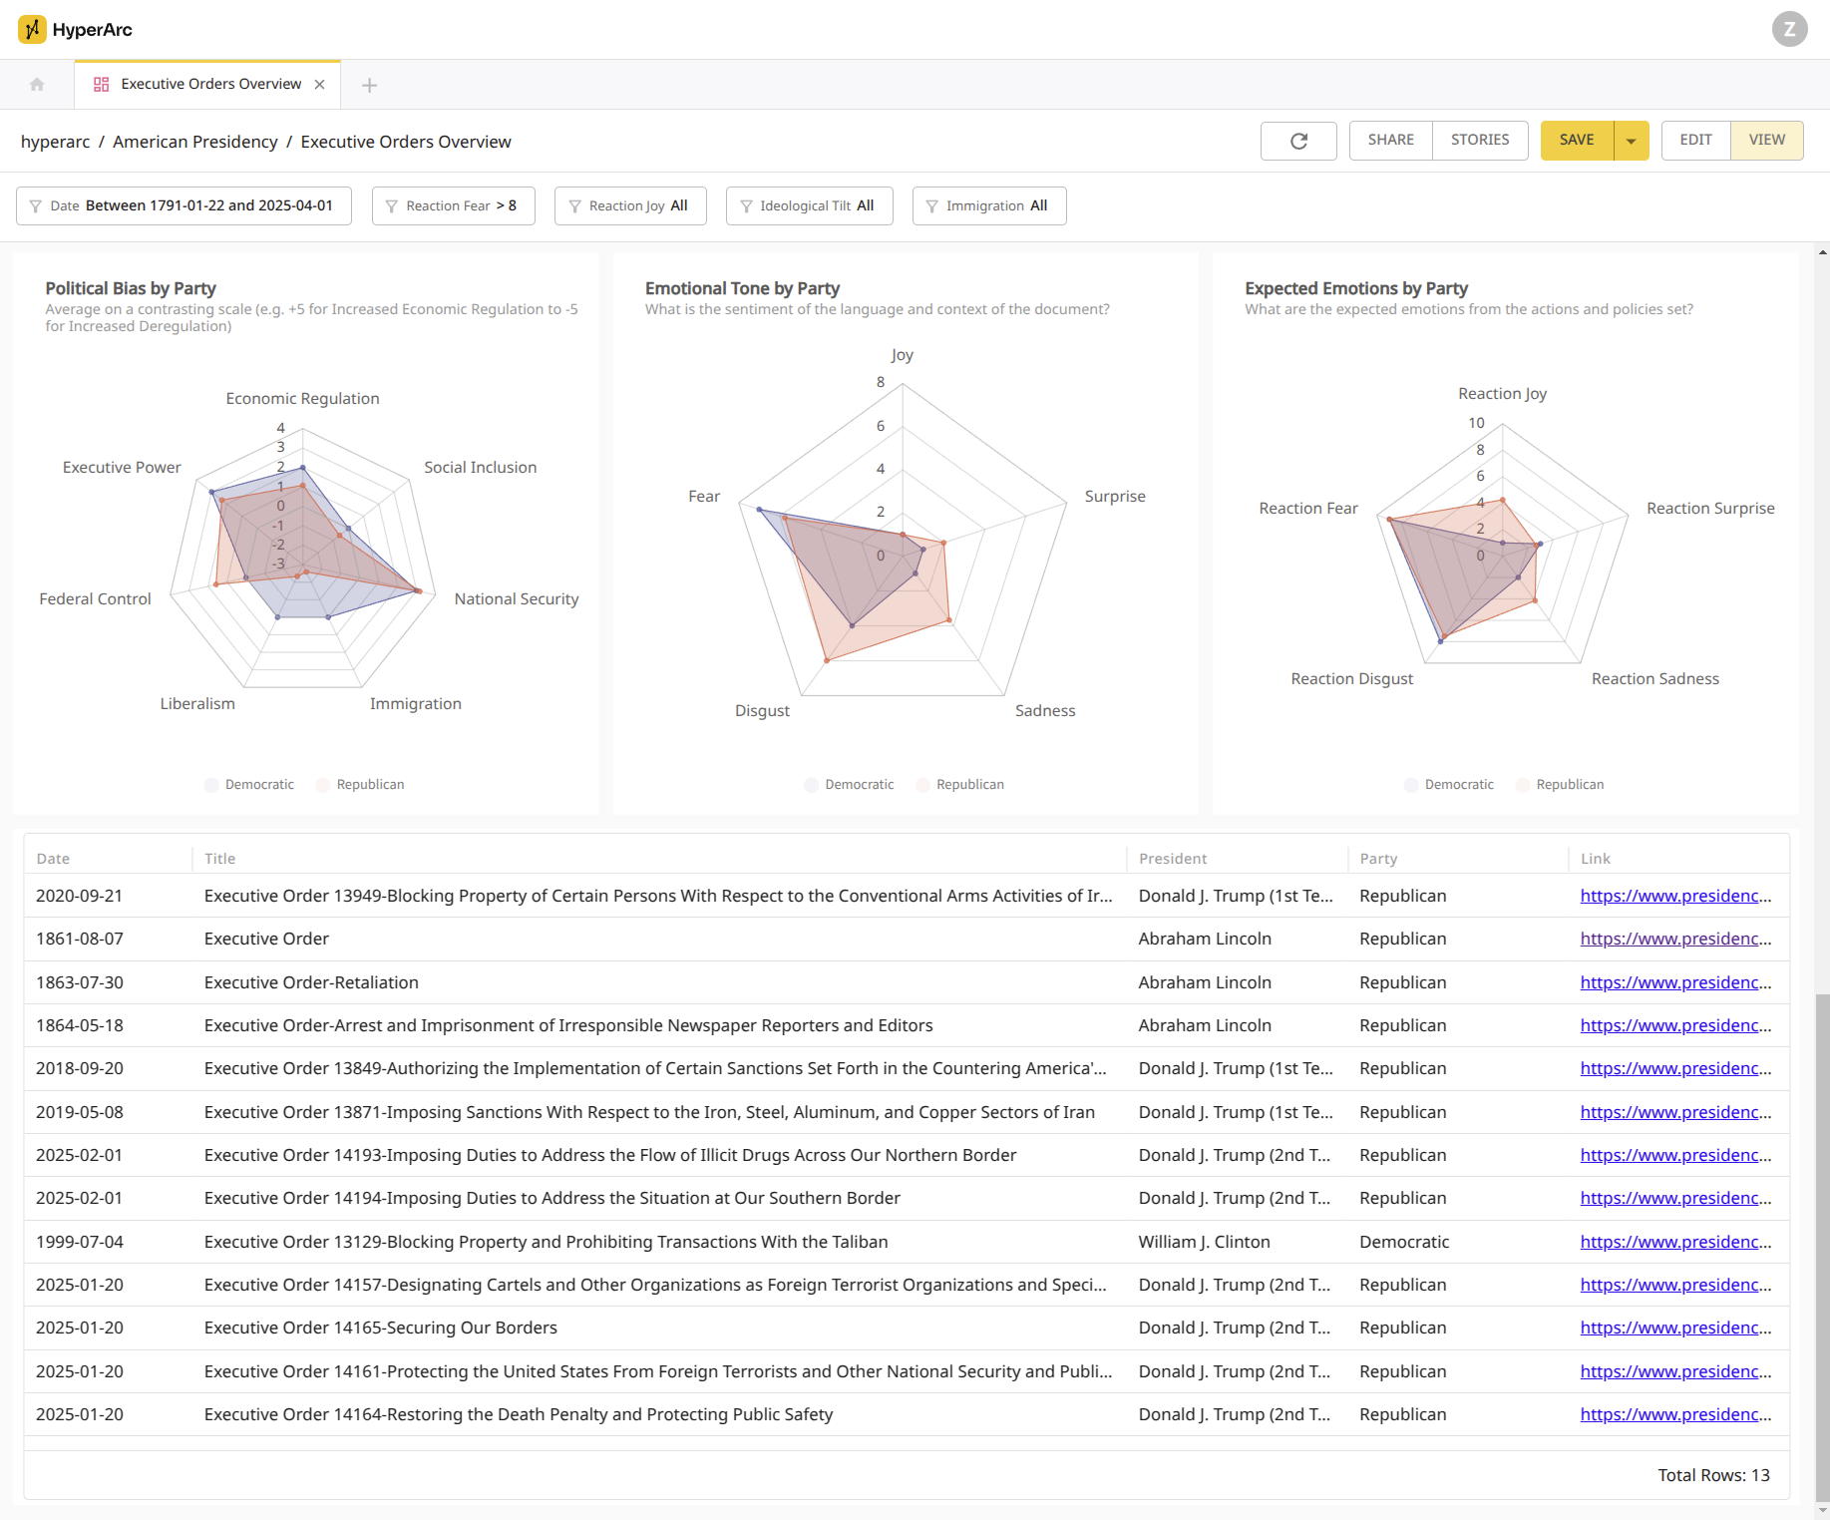This screenshot has height=1520, width=1830.
Task: Close the Executive Orders Overview tab
Action: point(320,85)
